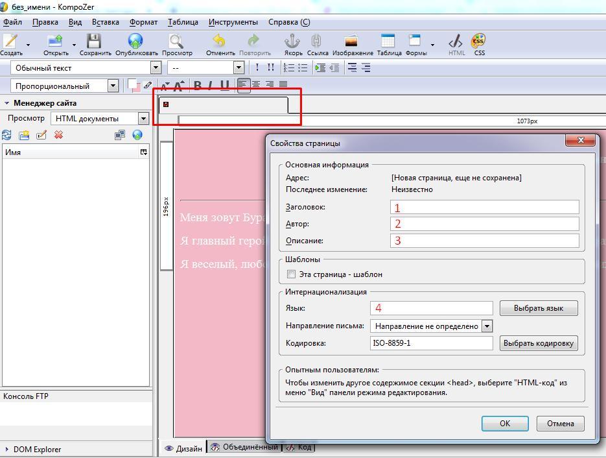Screen dimensions: 606x458
Task: Click site manager new folder icon
Action: coord(24,135)
